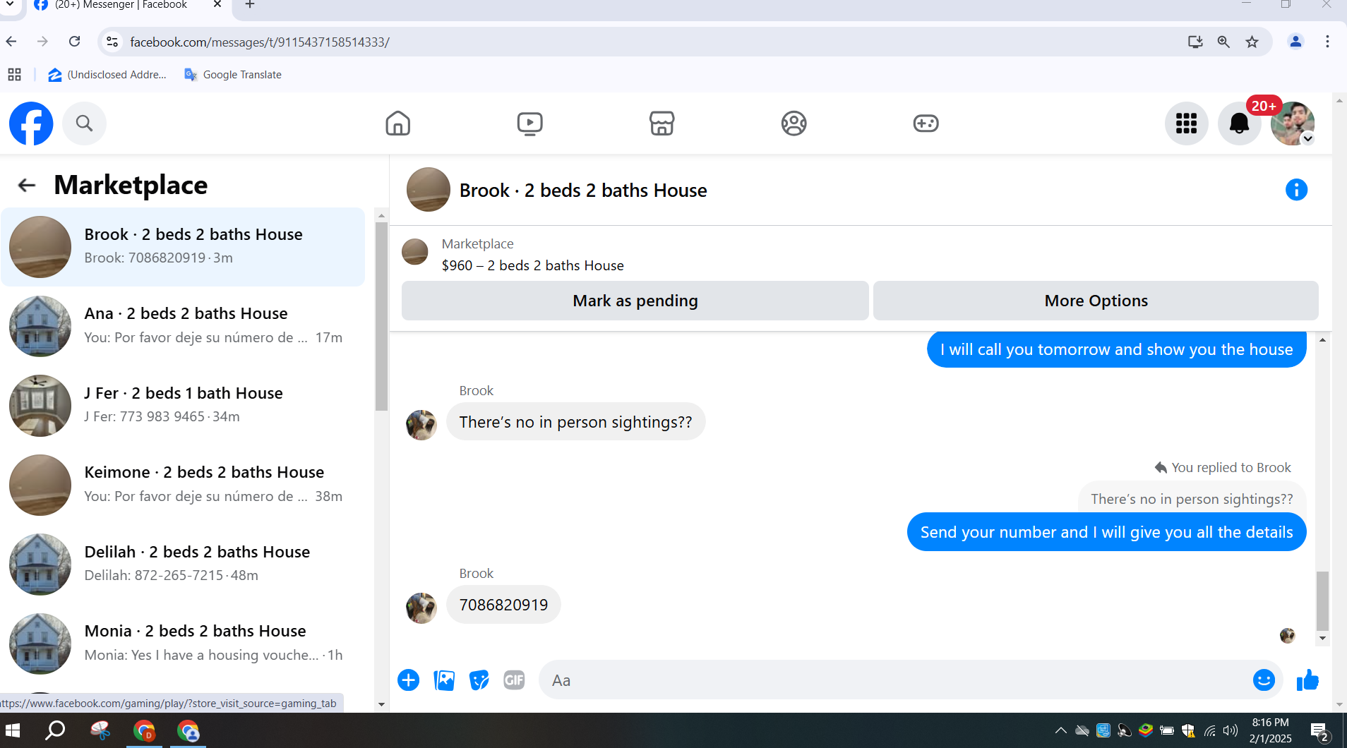1347x748 pixels.
Task: Show hidden system tray icons chevron
Action: tap(1060, 731)
